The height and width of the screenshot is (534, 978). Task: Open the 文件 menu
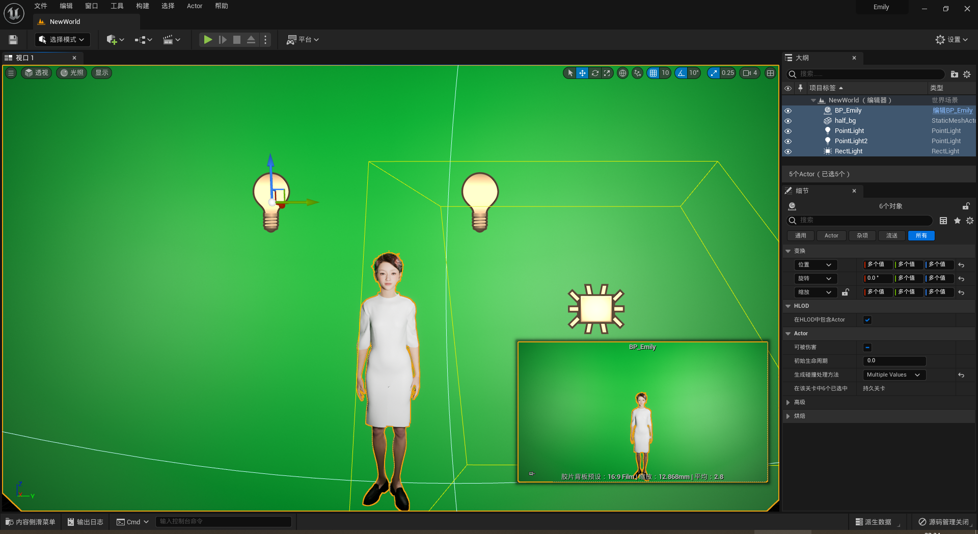pos(41,6)
